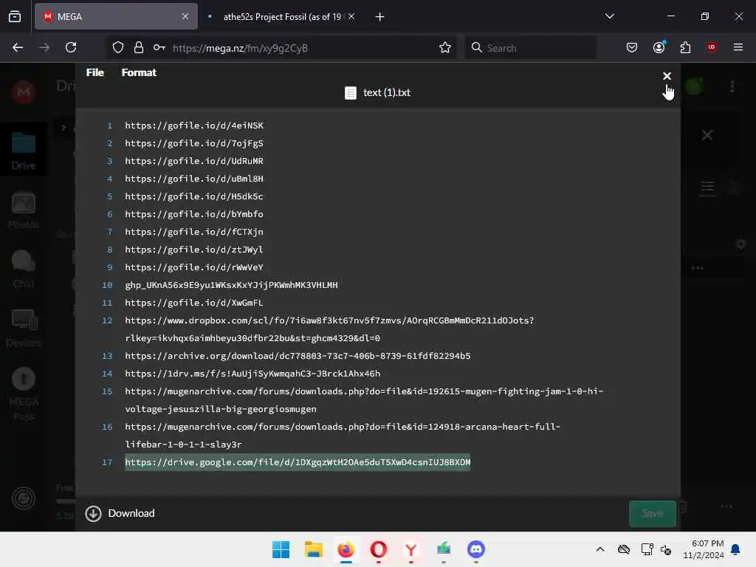Open the Firefox hamburger application menu

pyautogui.click(x=738, y=47)
